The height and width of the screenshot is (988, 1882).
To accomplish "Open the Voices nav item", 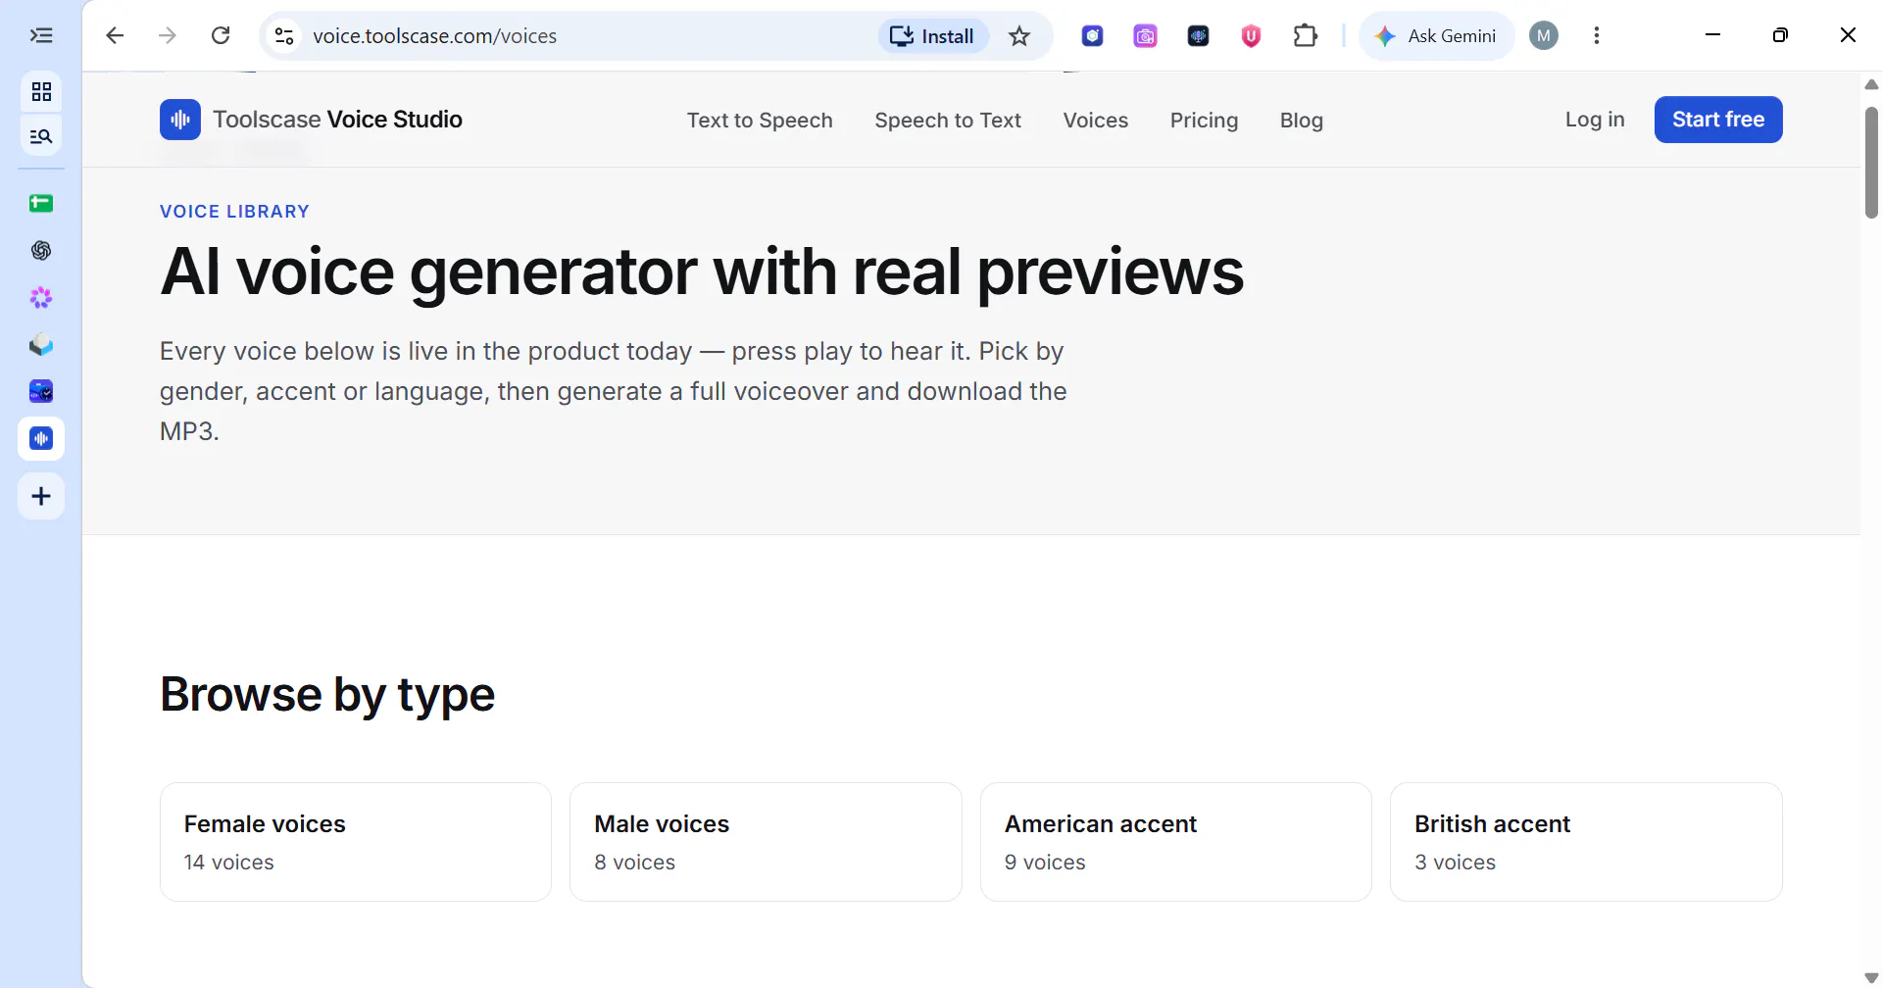I will point(1096,120).
